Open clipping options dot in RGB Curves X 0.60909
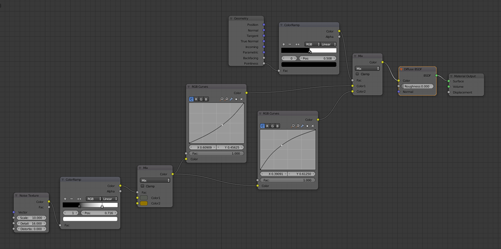Screen dimensions: 501x249 point(236,99)
